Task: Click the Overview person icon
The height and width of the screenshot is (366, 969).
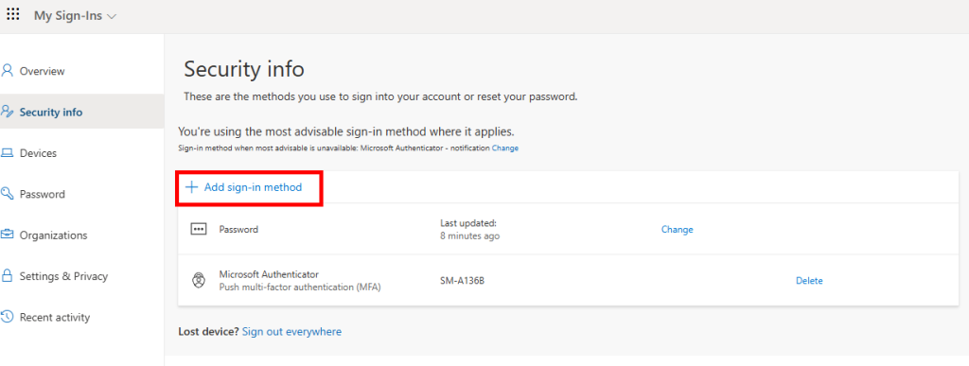Action: coord(7,70)
